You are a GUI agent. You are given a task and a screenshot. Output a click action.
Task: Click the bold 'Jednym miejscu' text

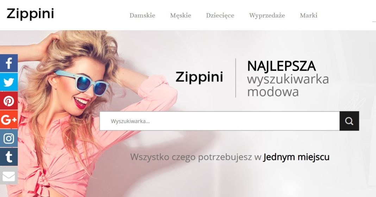coord(296,157)
